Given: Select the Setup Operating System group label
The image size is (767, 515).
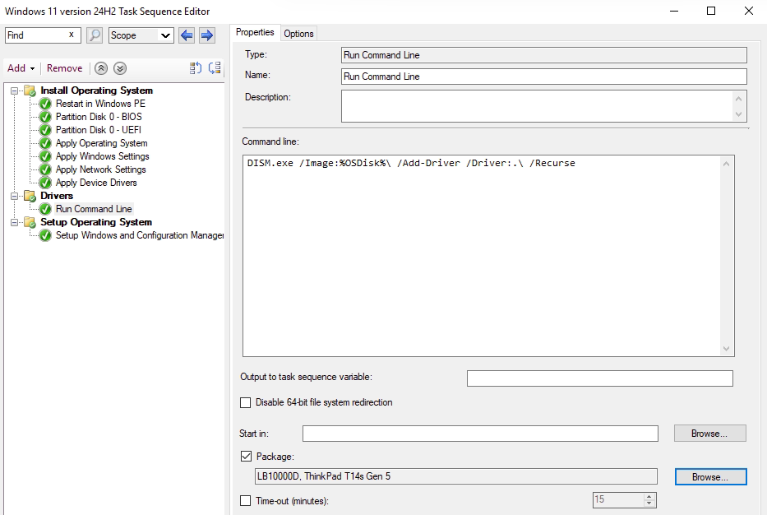Looking at the screenshot, I should [x=96, y=222].
